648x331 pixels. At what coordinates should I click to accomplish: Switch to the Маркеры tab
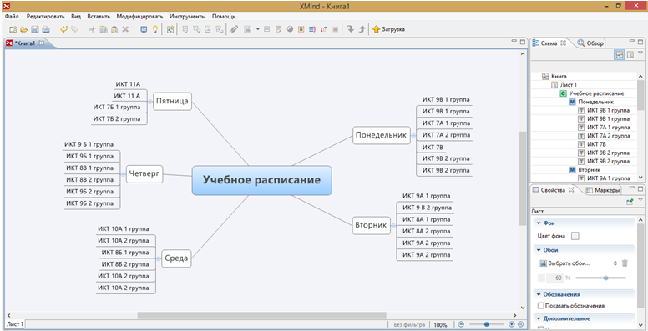pyautogui.click(x=603, y=190)
